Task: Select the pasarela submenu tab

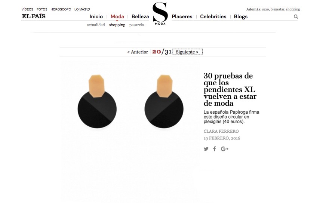Action: pos(136,25)
